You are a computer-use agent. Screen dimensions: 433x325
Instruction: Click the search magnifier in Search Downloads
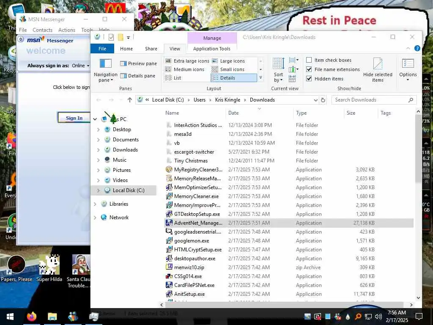411,100
